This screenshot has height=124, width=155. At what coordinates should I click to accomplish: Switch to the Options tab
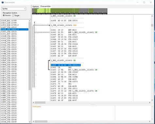point(36,7)
